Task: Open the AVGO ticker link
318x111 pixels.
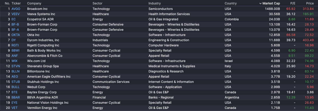Action: 16,9
